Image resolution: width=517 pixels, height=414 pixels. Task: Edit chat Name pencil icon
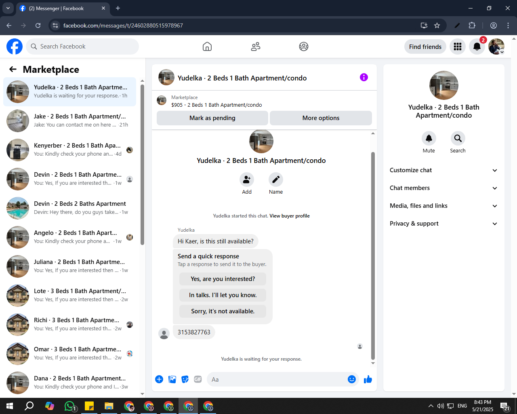tap(276, 180)
